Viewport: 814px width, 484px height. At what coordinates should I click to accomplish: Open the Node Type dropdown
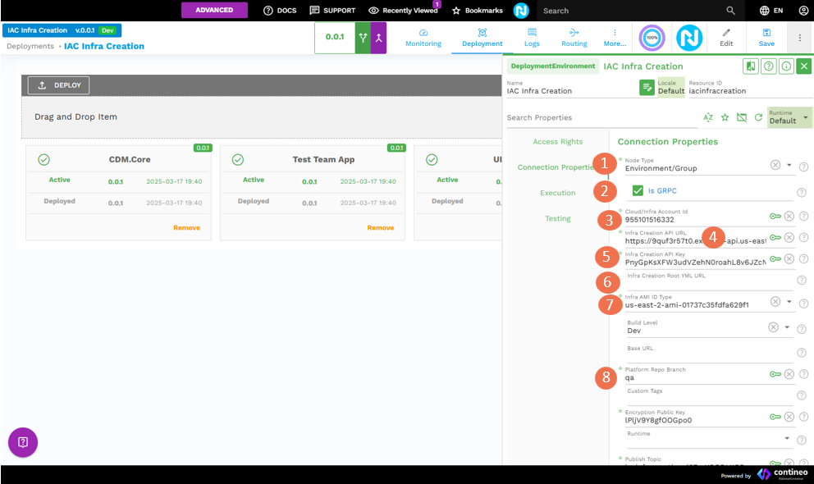click(x=789, y=166)
